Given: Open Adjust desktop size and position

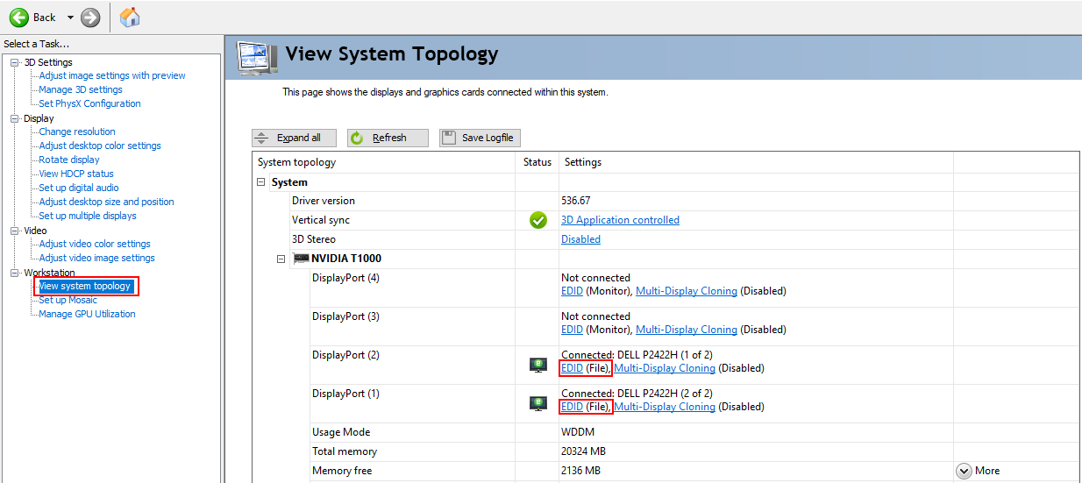Looking at the screenshot, I should (106, 202).
